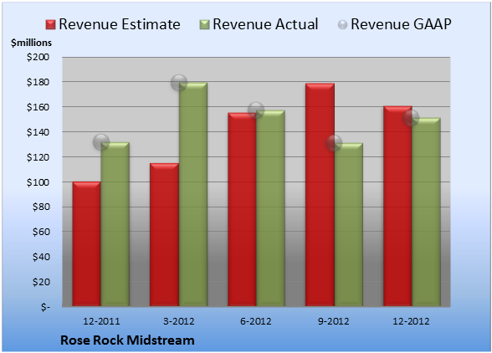
Task: Click the $100 axis value
Action: click(x=38, y=182)
